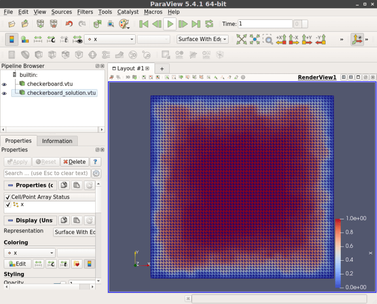Set view direction to +Y

click(x=307, y=40)
